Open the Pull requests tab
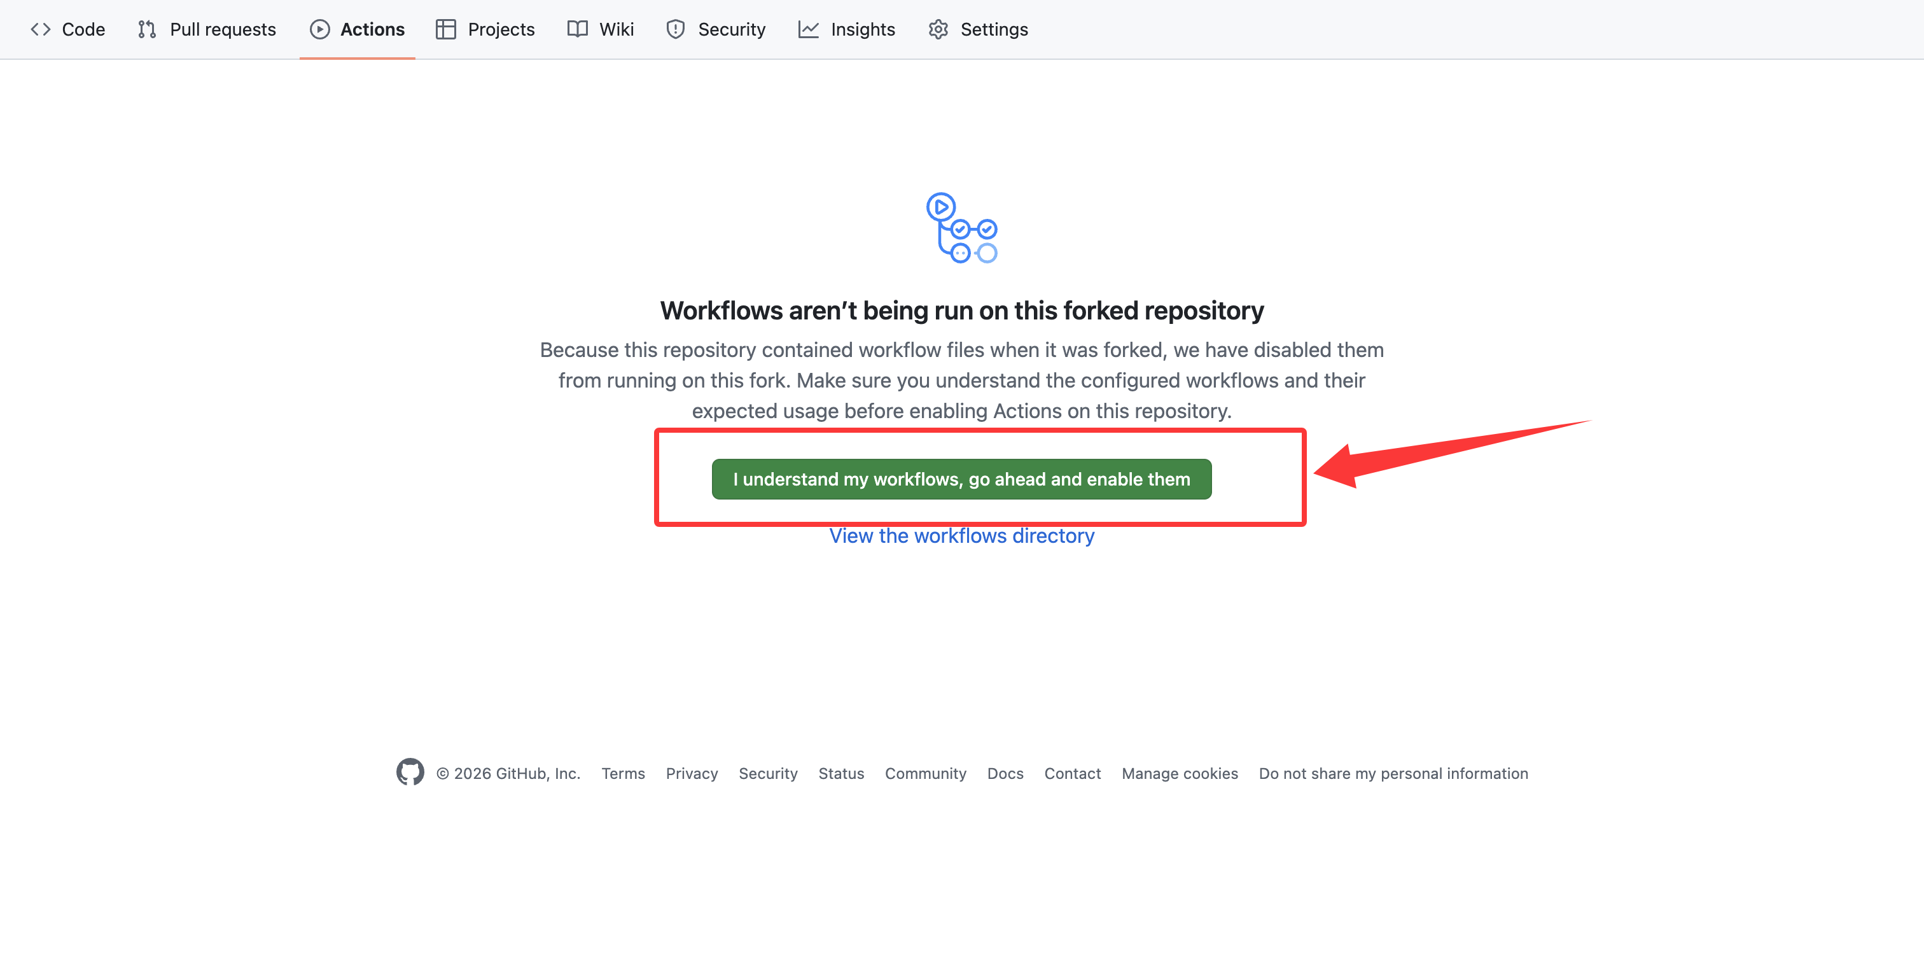 pyautogui.click(x=223, y=29)
